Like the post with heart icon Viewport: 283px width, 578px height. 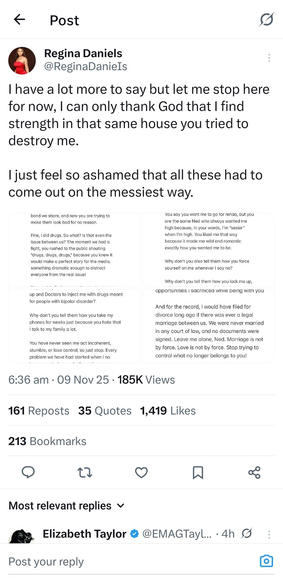point(141,472)
